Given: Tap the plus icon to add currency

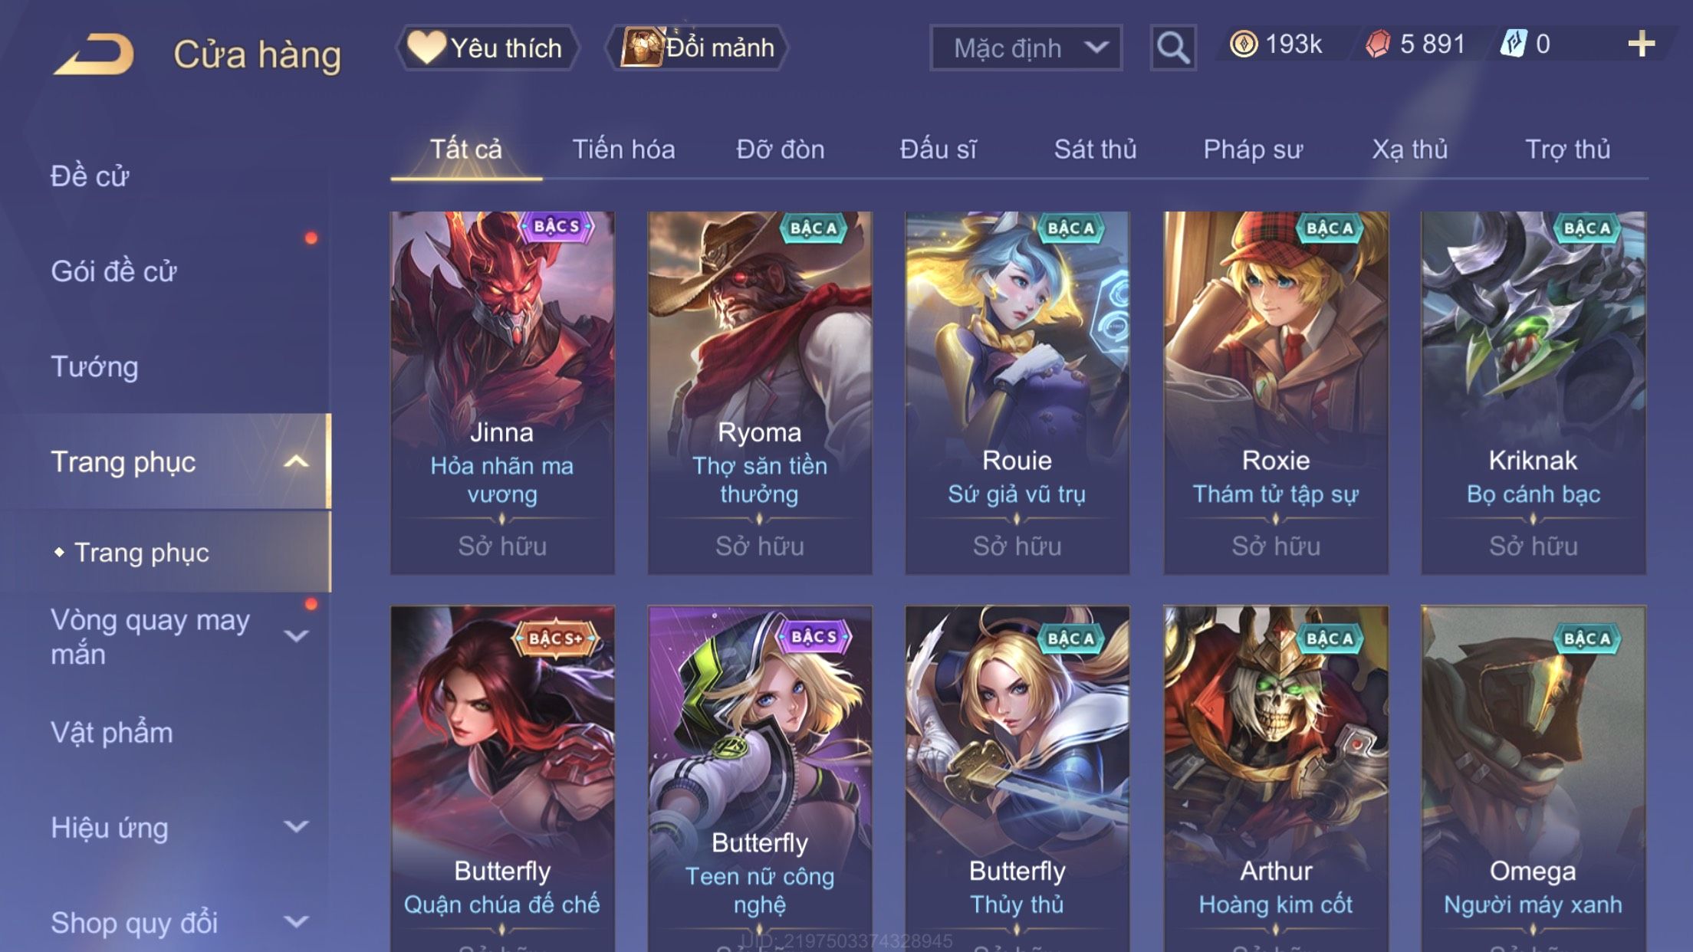Looking at the screenshot, I should pyautogui.click(x=1641, y=44).
